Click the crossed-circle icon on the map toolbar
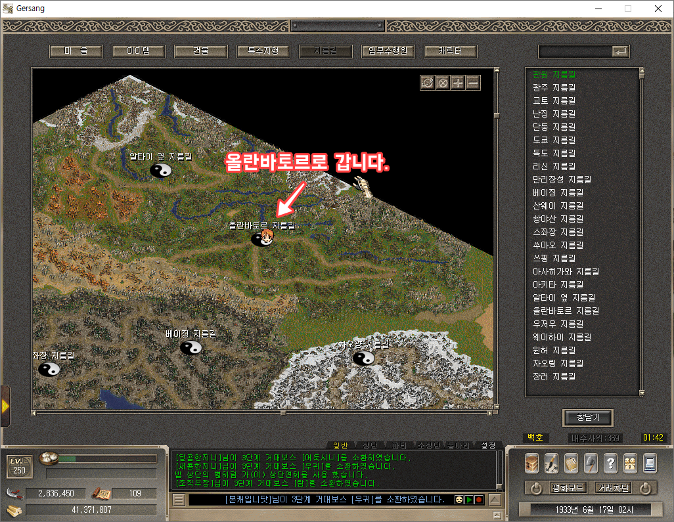The width and height of the screenshot is (674, 522). 442,83
